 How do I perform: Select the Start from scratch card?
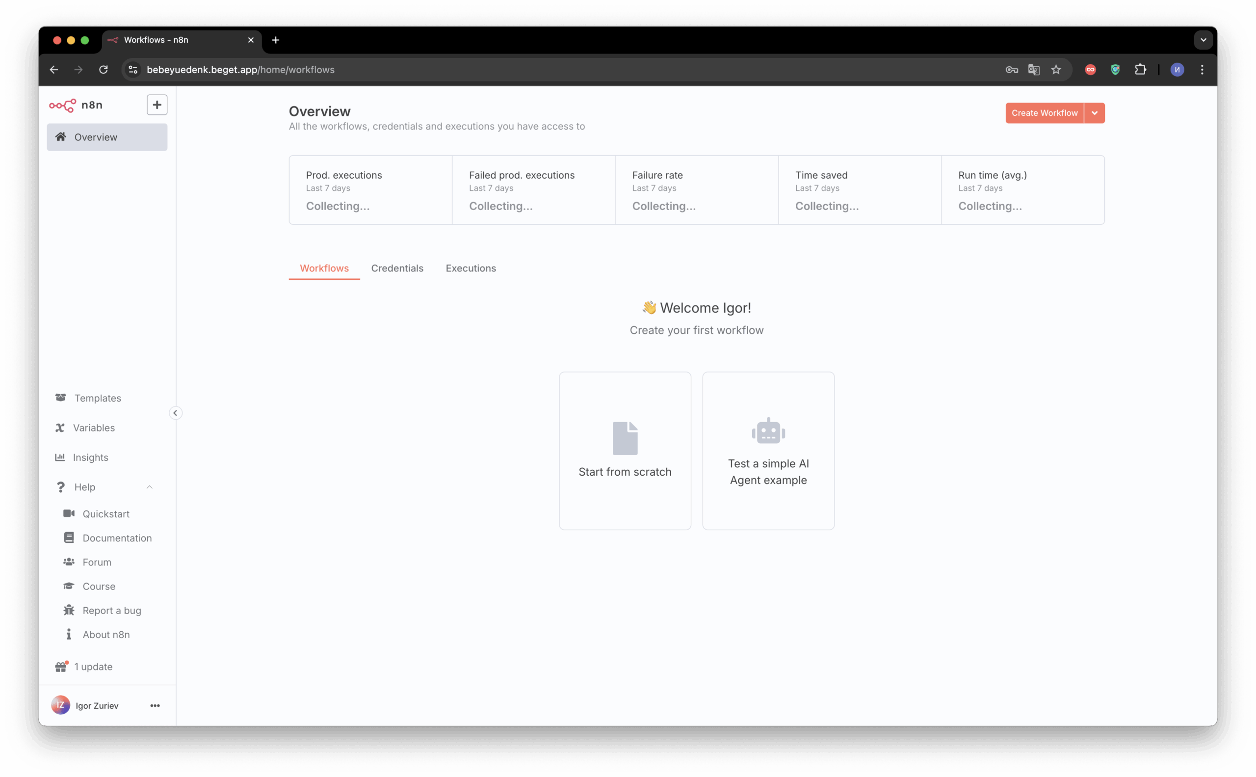pyautogui.click(x=625, y=451)
